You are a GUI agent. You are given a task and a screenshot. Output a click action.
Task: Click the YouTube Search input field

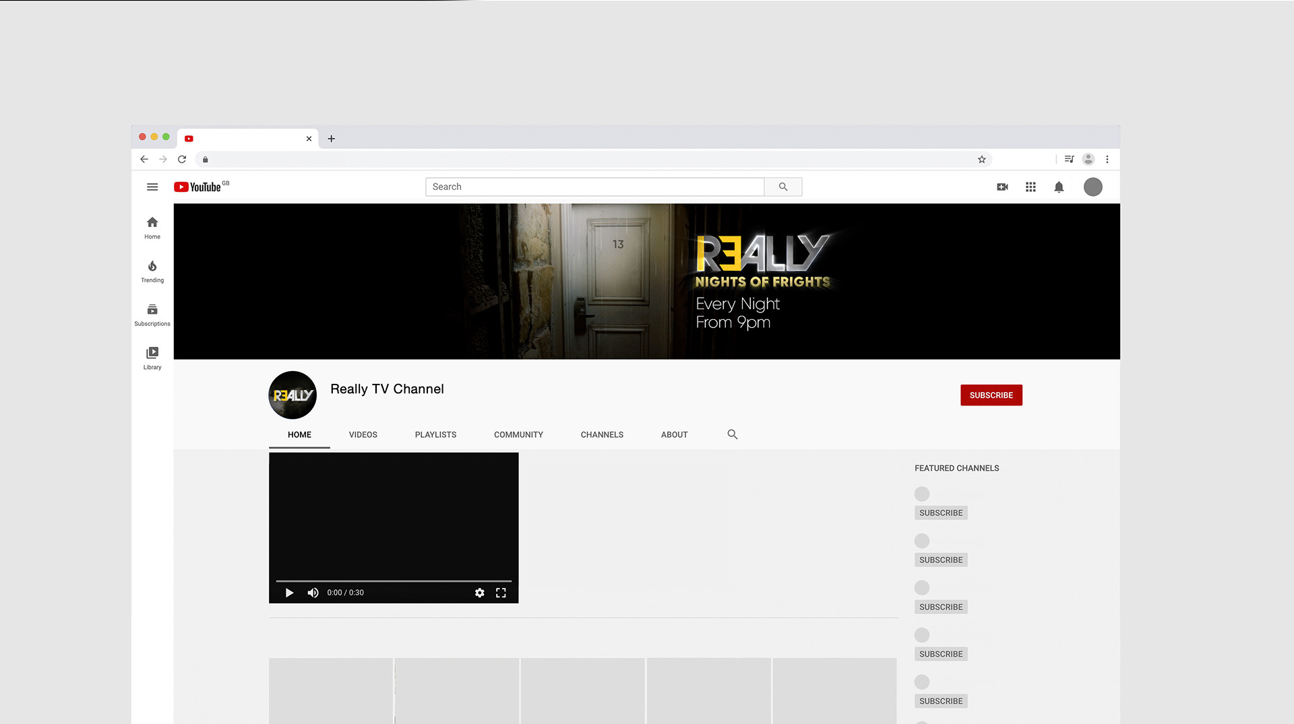595,187
